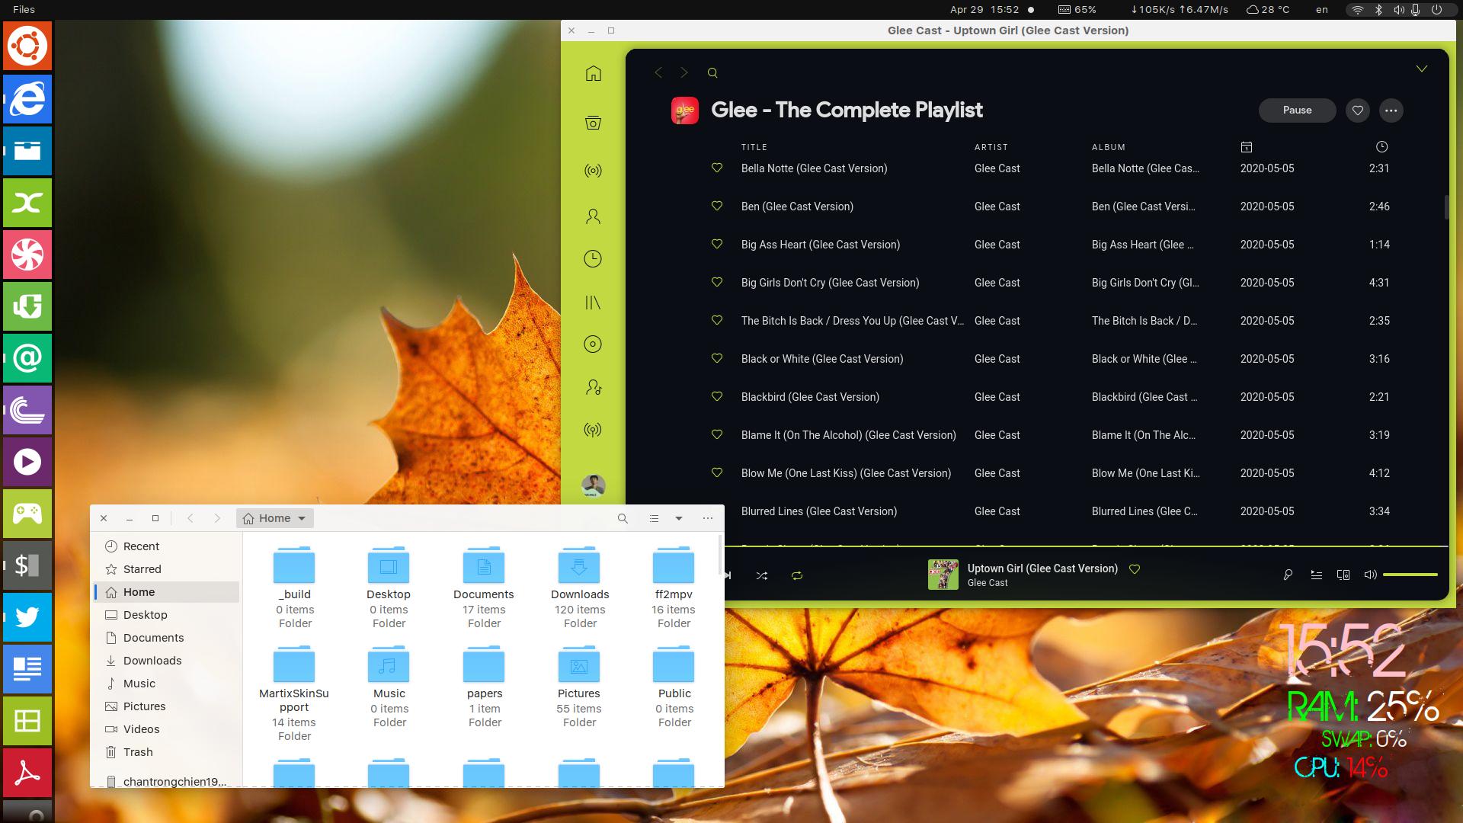Select Starred in Files sidebar
The image size is (1463, 823).
pos(167,569)
